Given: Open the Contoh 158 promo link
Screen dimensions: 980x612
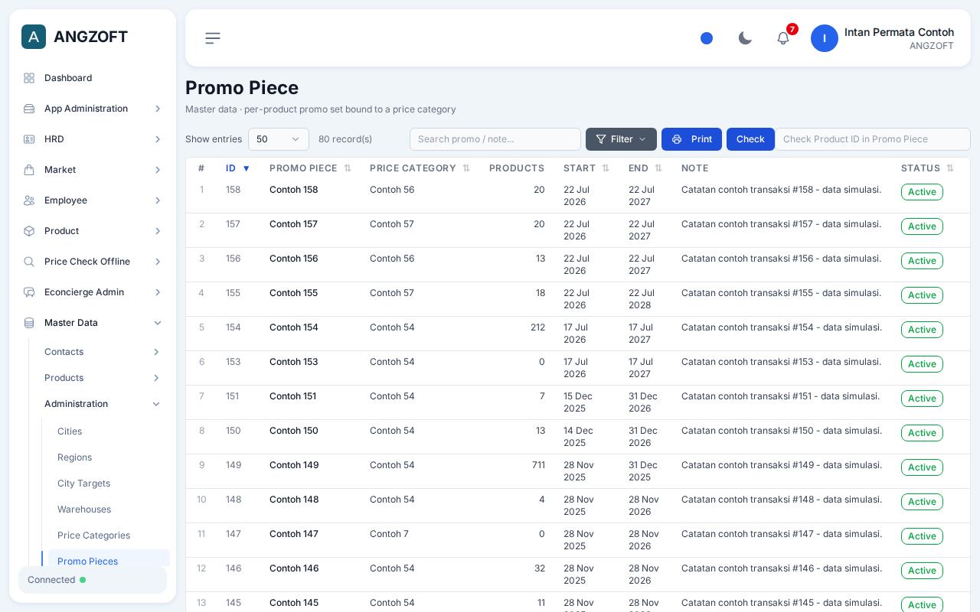Looking at the screenshot, I should [293, 190].
